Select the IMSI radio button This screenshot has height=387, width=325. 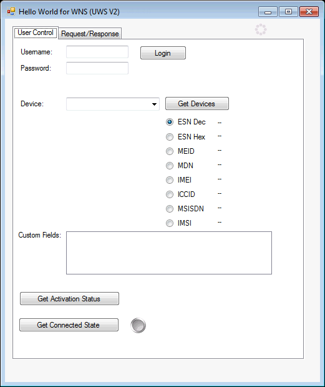tap(170, 223)
